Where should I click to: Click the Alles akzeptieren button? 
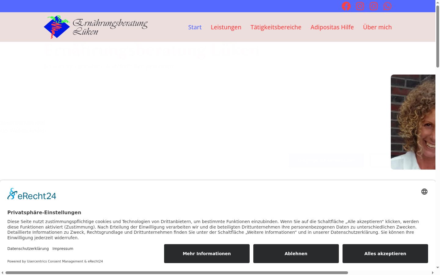point(385,254)
